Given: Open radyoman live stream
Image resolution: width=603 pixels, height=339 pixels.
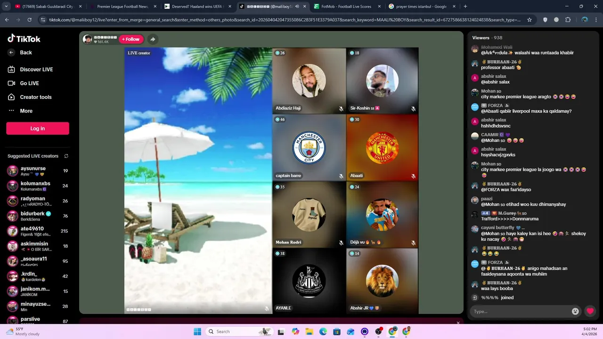Looking at the screenshot, I should (x=38, y=201).
